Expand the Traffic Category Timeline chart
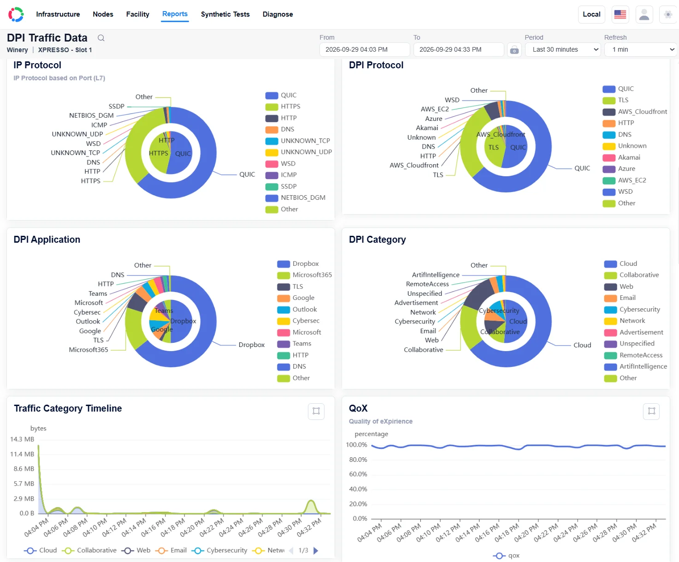Screen dimensions: 679x562 (x=316, y=411)
